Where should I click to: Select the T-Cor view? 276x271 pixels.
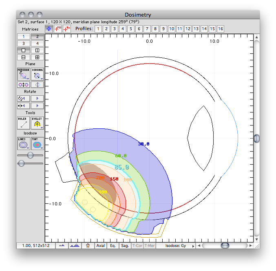click(137, 246)
